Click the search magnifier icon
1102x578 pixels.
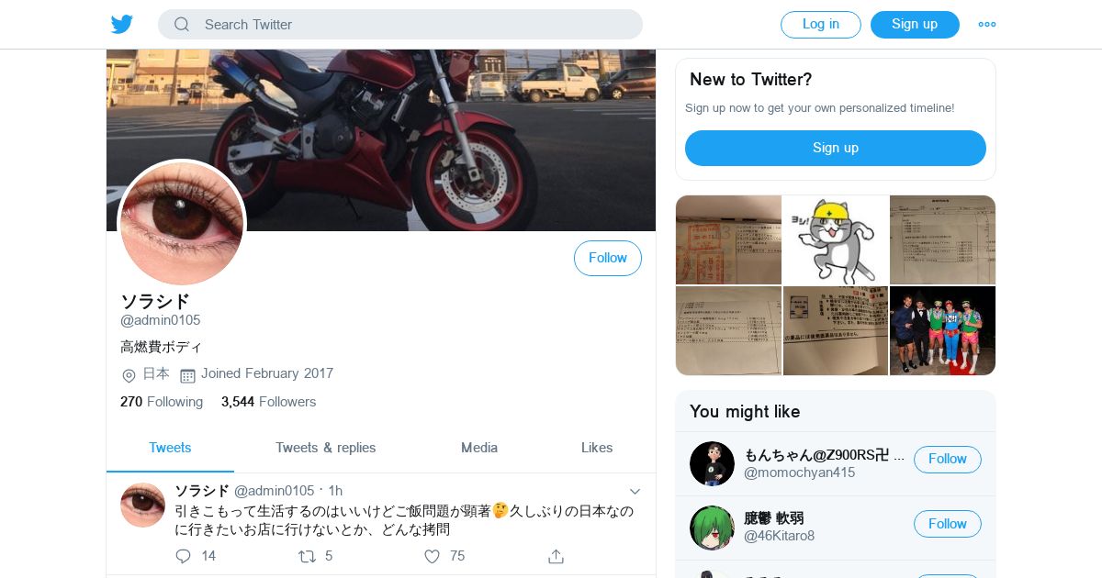pos(182,25)
